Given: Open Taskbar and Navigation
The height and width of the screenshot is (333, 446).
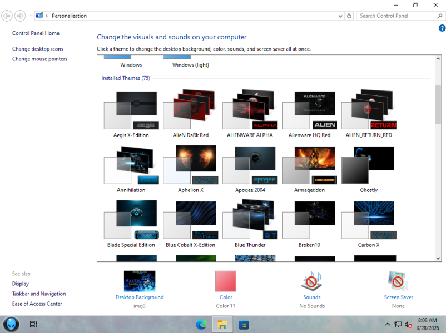Looking at the screenshot, I should click(x=39, y=294).
